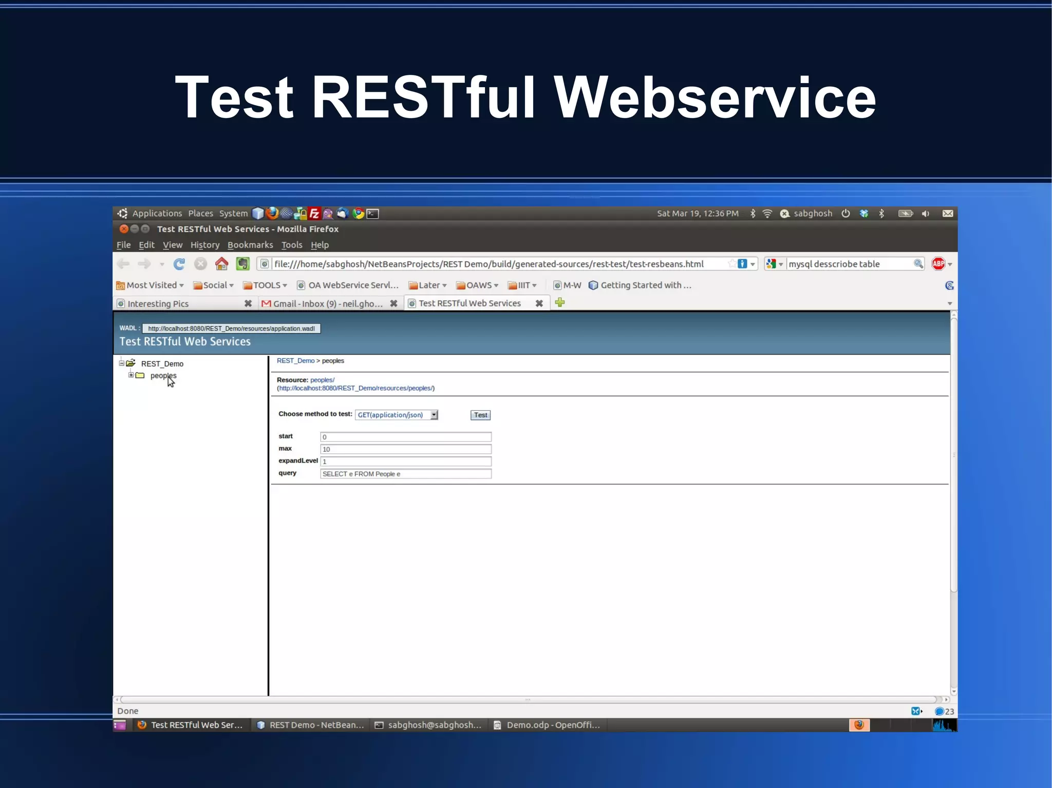
Task: Collapse the REST_Demo tree node
Action: 122,363
